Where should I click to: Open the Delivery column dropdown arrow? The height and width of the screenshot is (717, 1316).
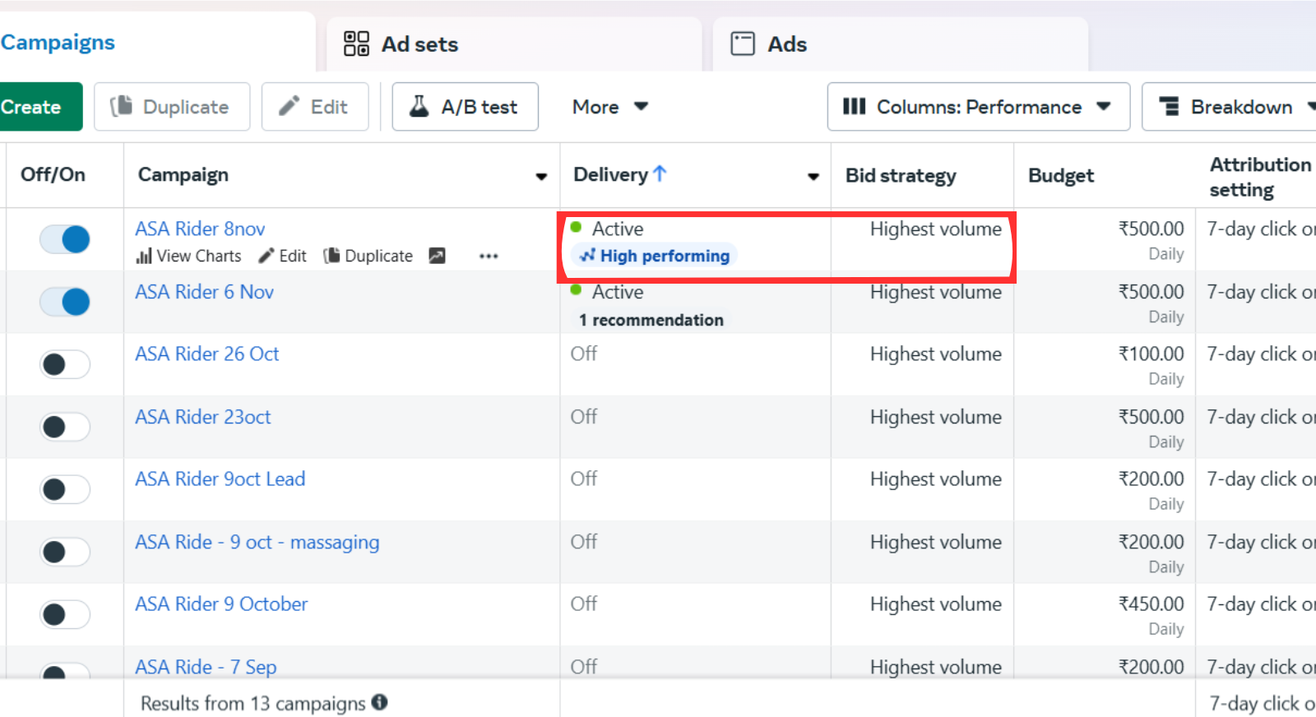click(x=813, y=176)
